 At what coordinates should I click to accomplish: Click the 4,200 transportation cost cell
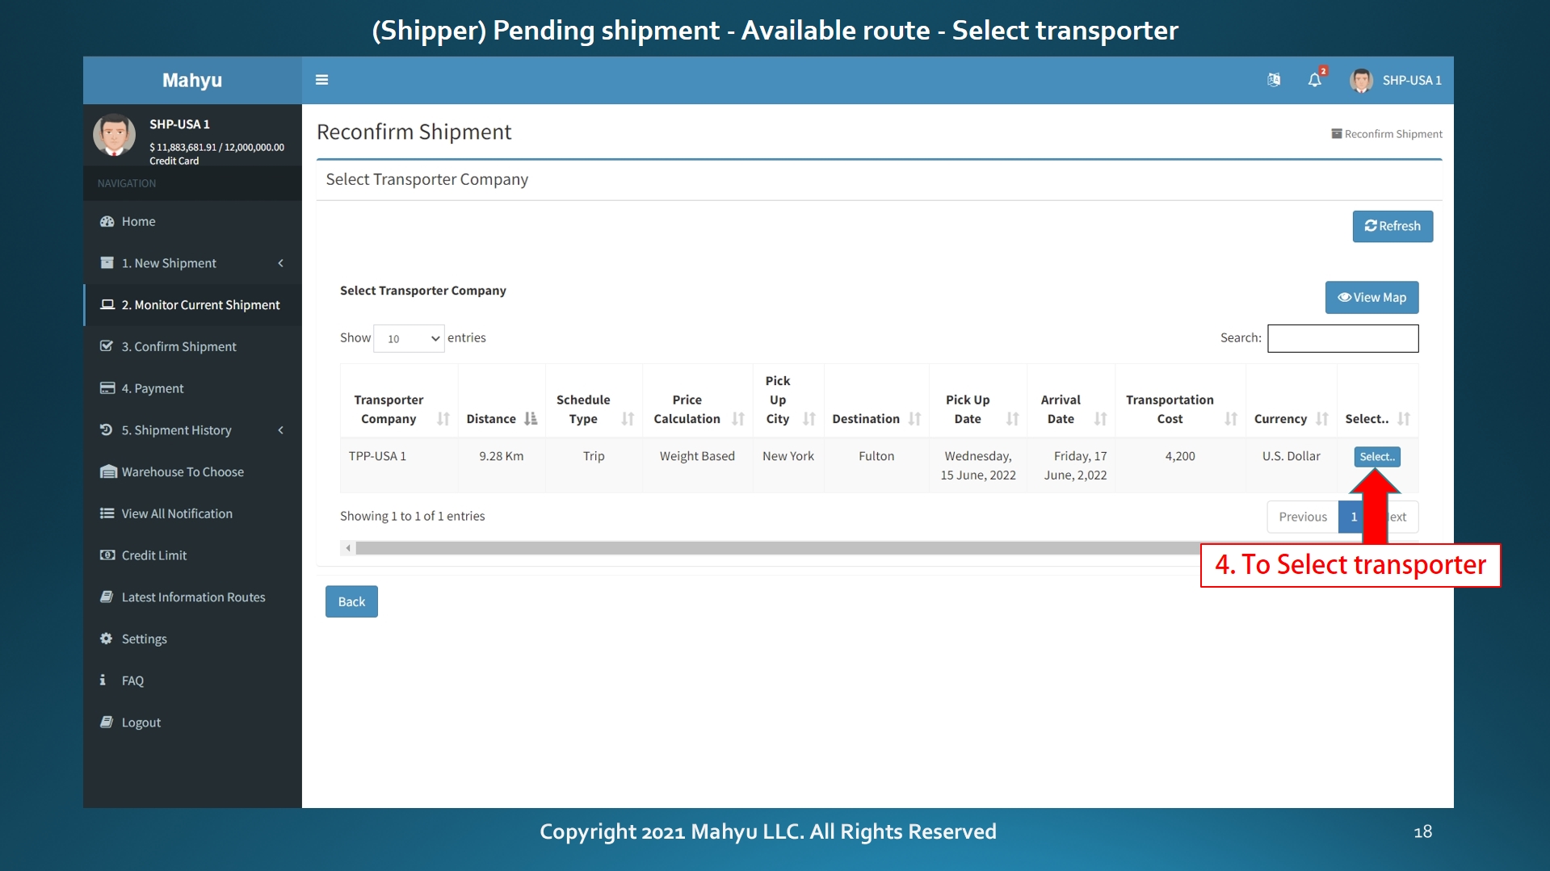(1180, 466)
